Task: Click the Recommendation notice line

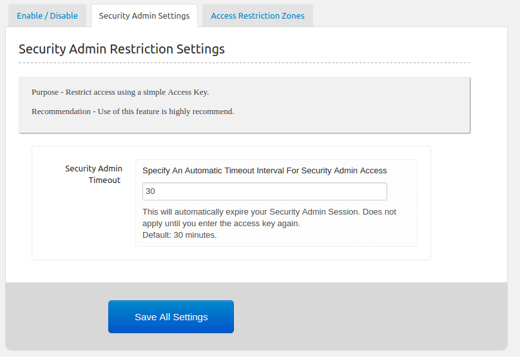Action: click(133, 111)
